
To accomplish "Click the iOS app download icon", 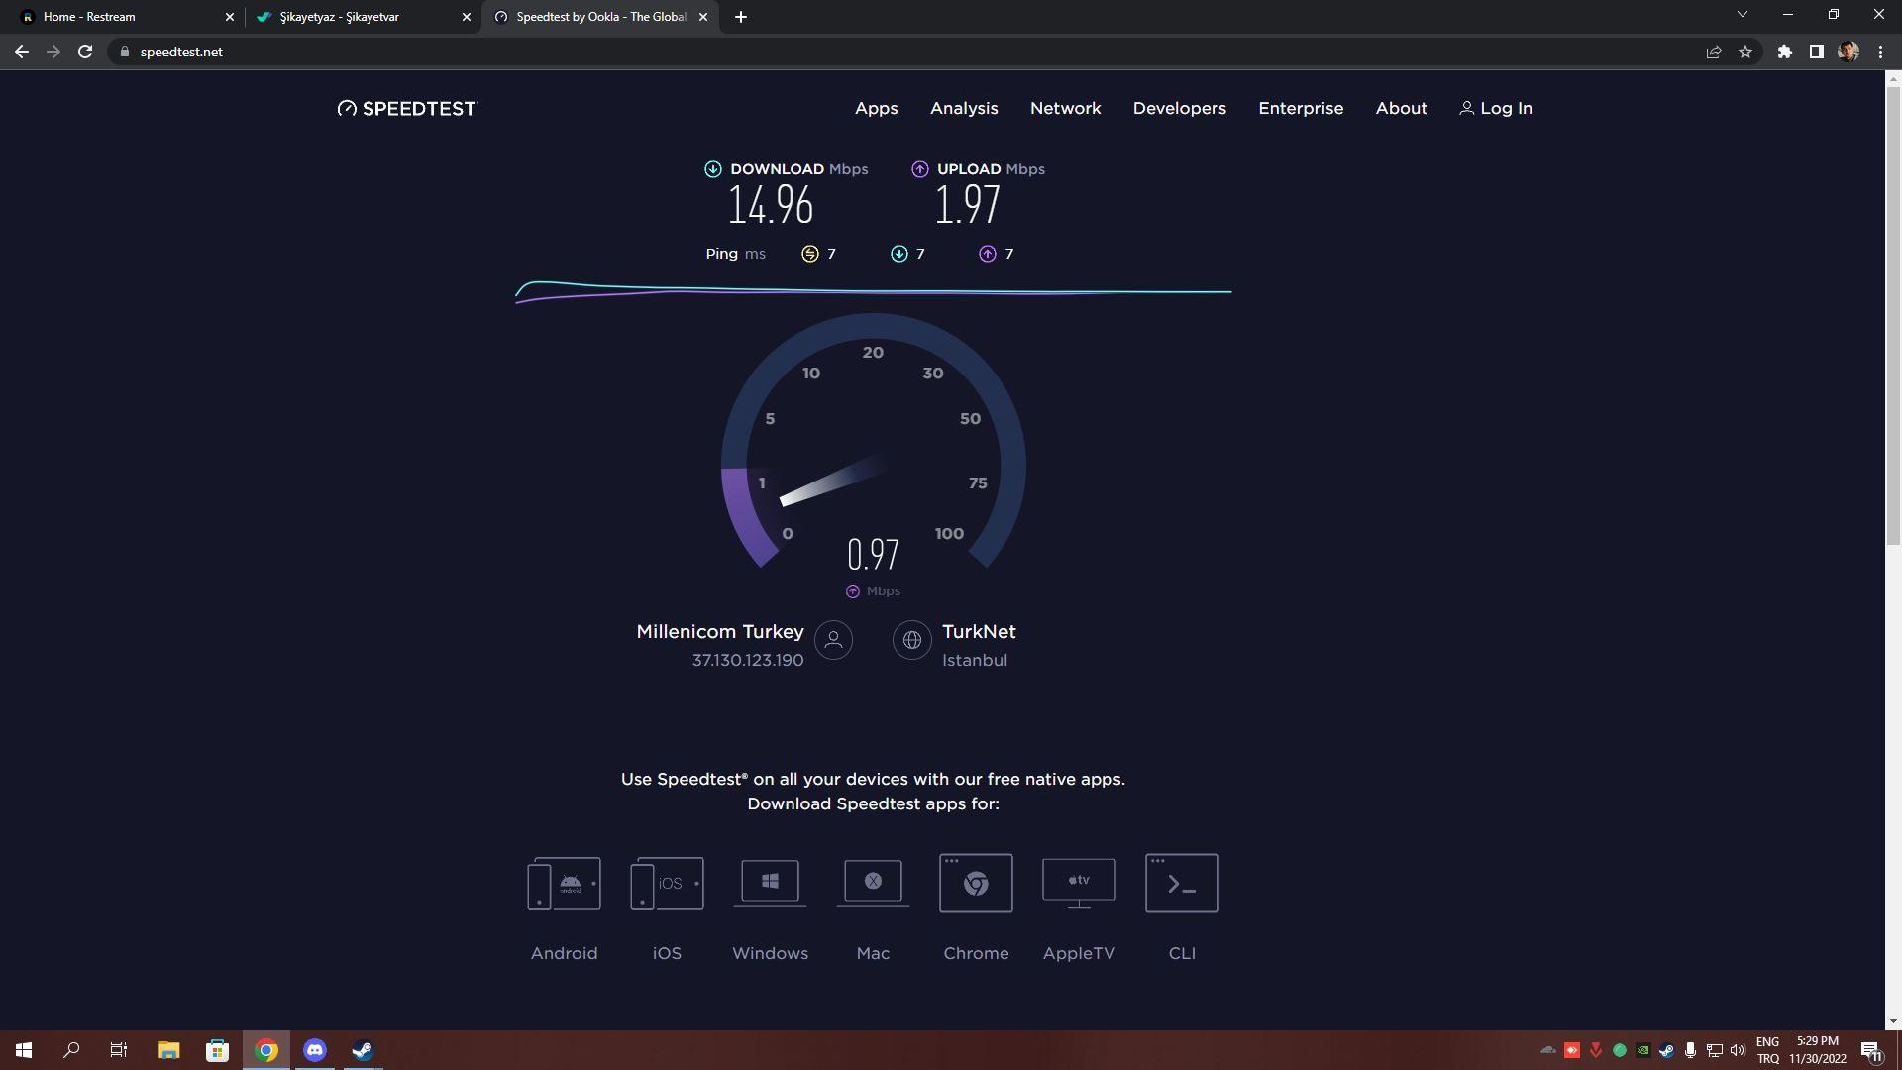I will coord(667,883).
